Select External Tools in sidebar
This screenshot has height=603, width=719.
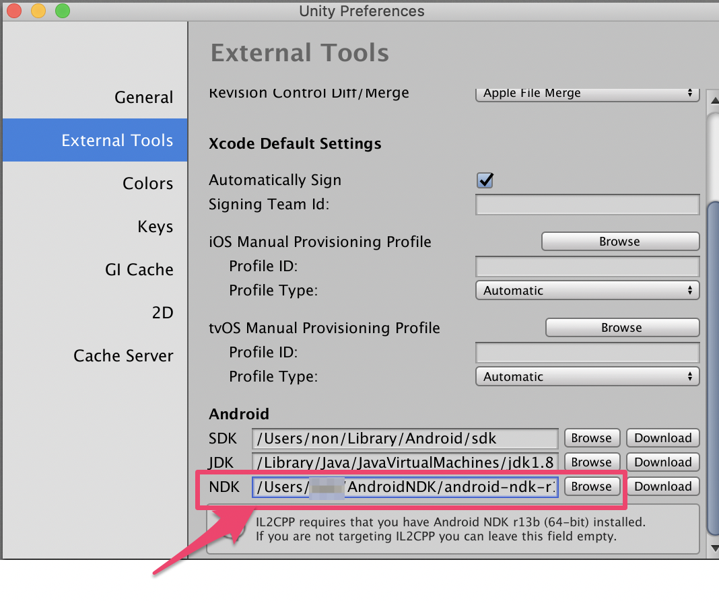coord(95,140)
